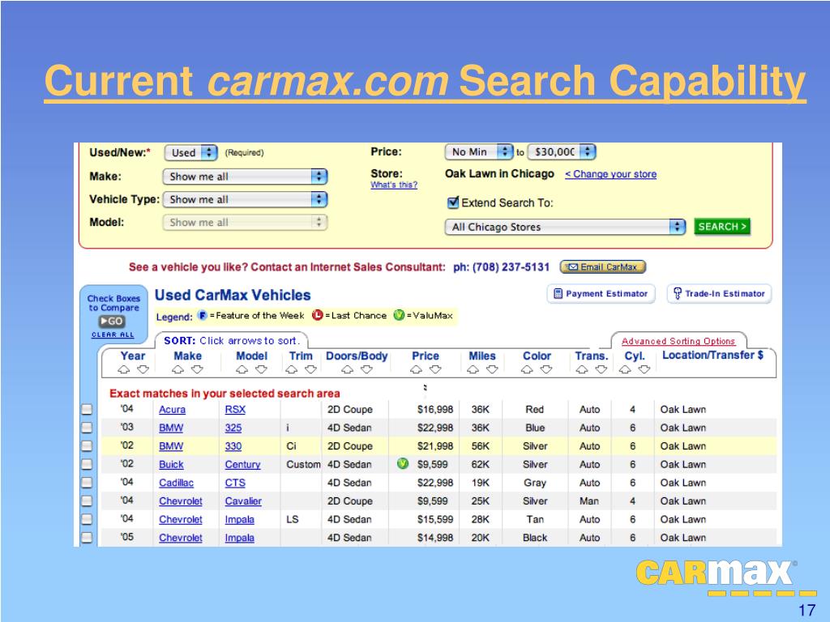Sort Miles column descending arrow
The width and height of the screenshot is (830, 622).
[492, 369]
